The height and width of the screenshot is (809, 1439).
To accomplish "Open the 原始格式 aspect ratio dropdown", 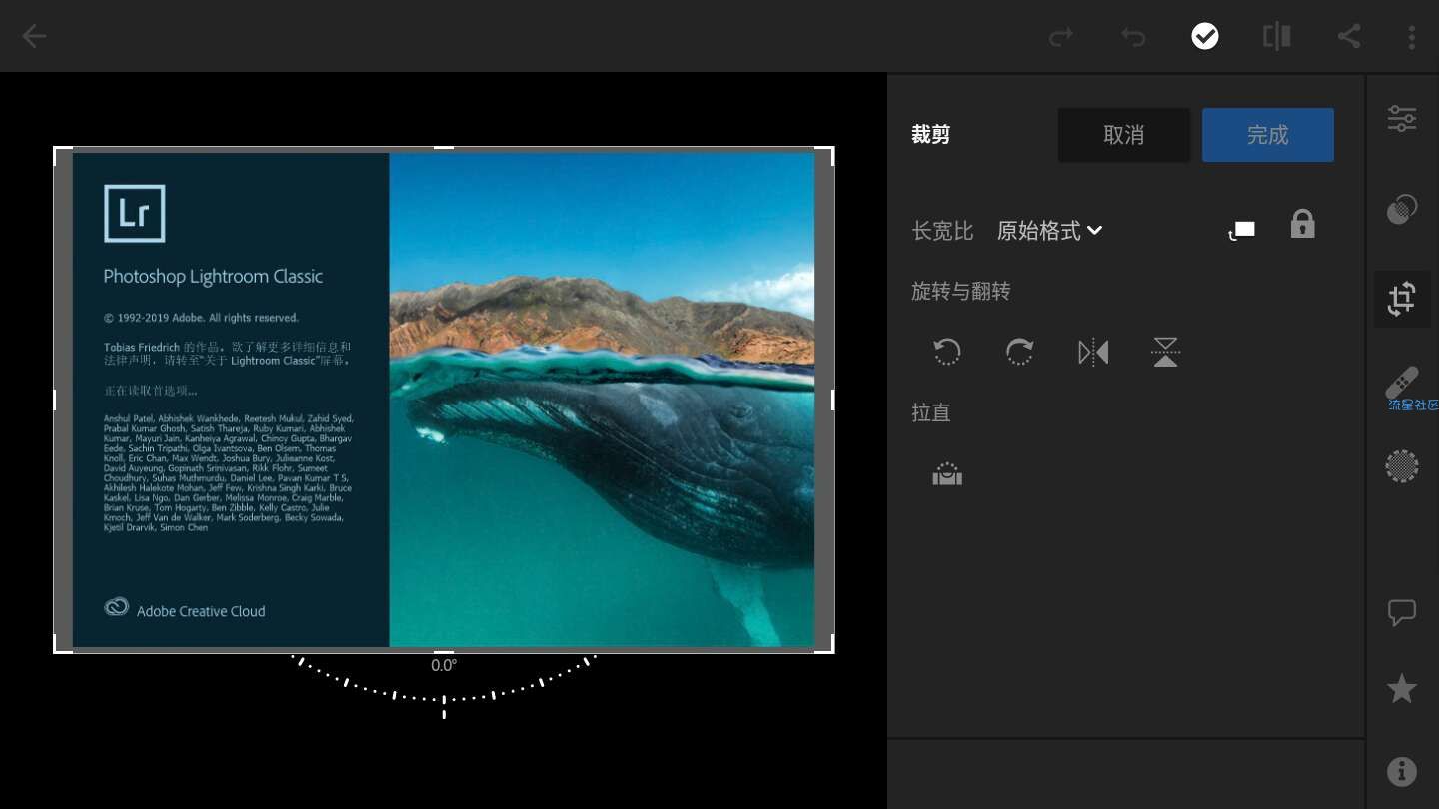I will [x=1049, y=231].
